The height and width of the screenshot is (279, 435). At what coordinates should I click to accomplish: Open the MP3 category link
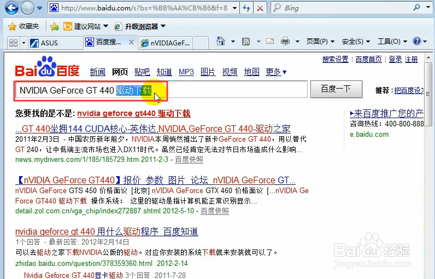tap(186, 72)
